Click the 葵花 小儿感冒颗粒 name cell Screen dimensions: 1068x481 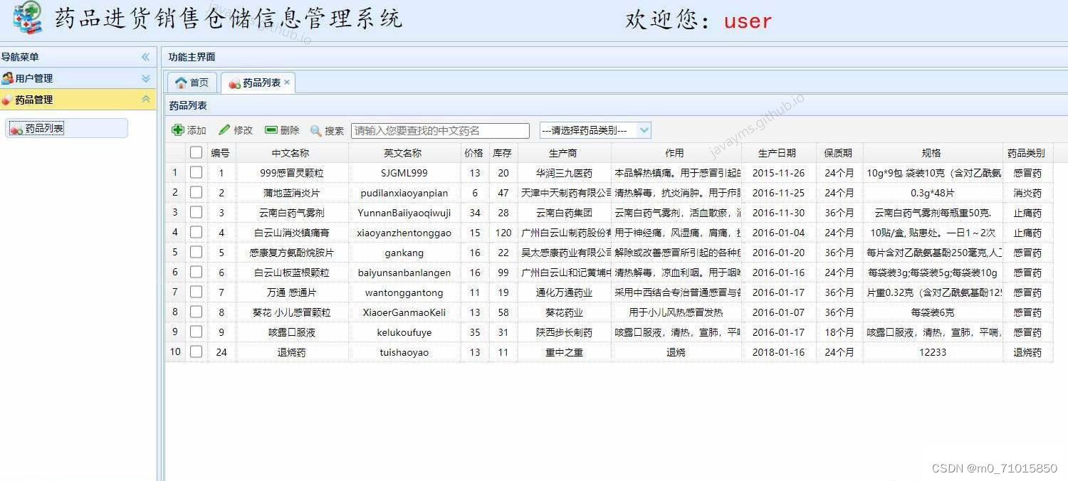[292, 312]
